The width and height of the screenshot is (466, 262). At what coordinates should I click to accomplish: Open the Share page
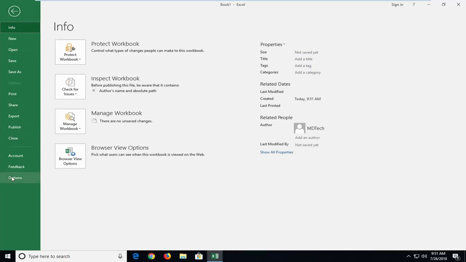tap(20, 105)
